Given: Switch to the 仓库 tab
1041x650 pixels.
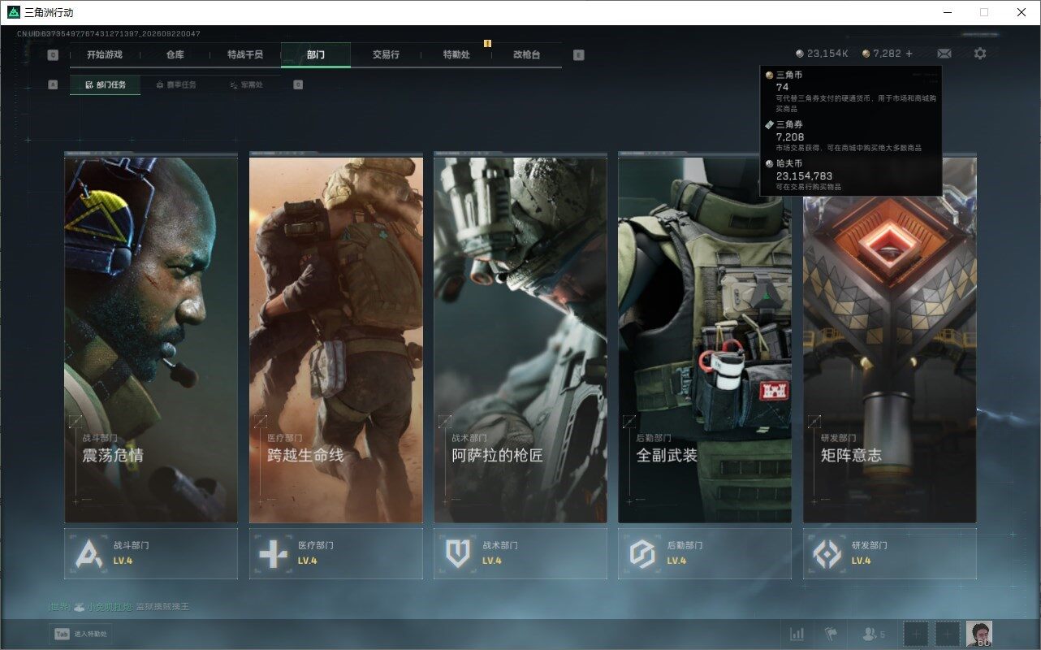Looking at the screenshot, I should [175, 54].
